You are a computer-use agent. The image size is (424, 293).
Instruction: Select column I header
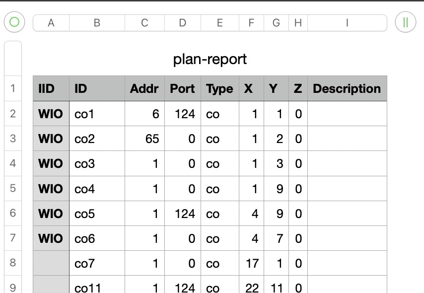[347, 23]
